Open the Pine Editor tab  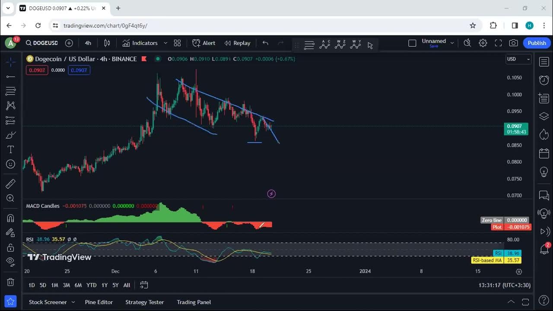click(x=99, y=302)
